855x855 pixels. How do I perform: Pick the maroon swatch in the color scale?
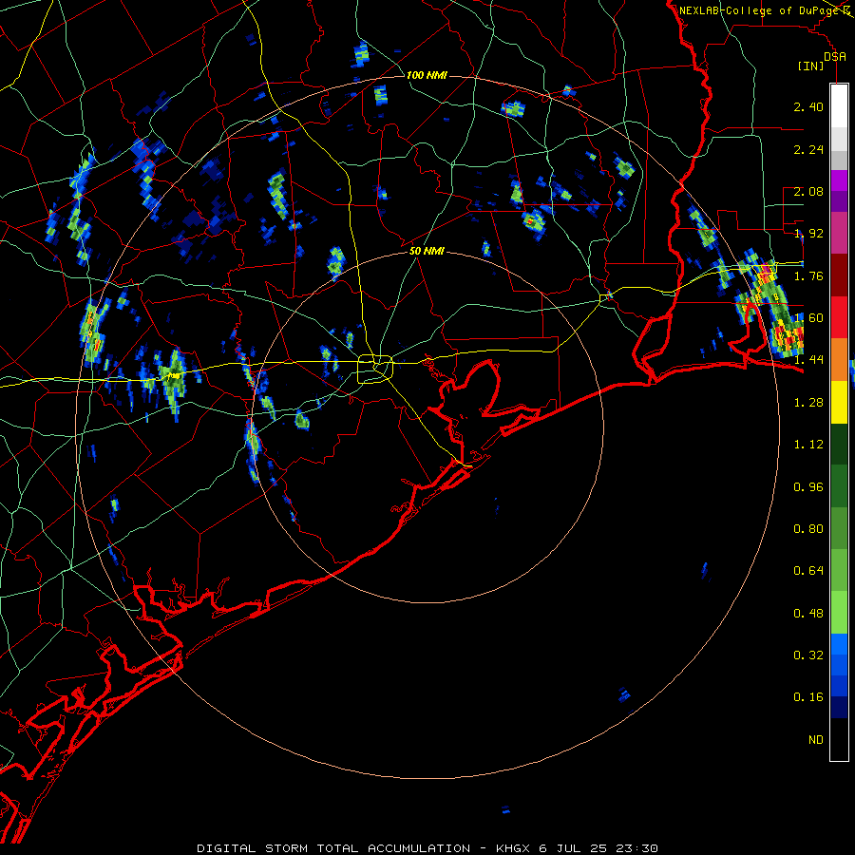click(x=839, y=275)
